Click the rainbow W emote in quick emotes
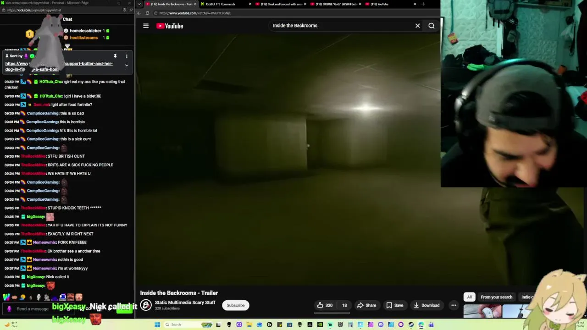Image resolution: width=587 pixels, height=330 pixels. (x=6, y=297)
